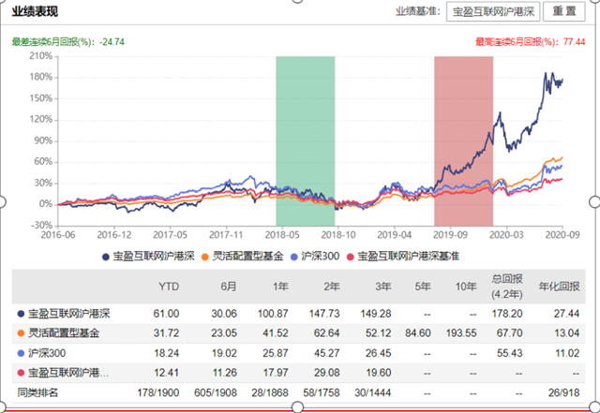This screenshot has width=600, height=413.
Task: Select the 2年 column header
Action: 332,287
